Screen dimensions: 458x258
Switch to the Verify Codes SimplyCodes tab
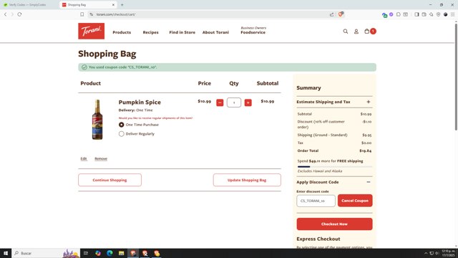point(28,5)
